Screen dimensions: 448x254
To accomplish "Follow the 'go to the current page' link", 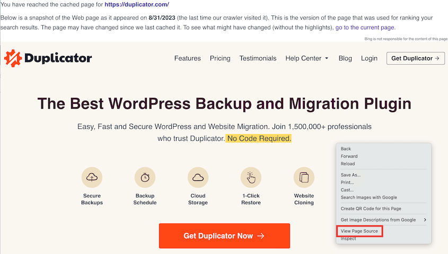I will click(365, 28).
